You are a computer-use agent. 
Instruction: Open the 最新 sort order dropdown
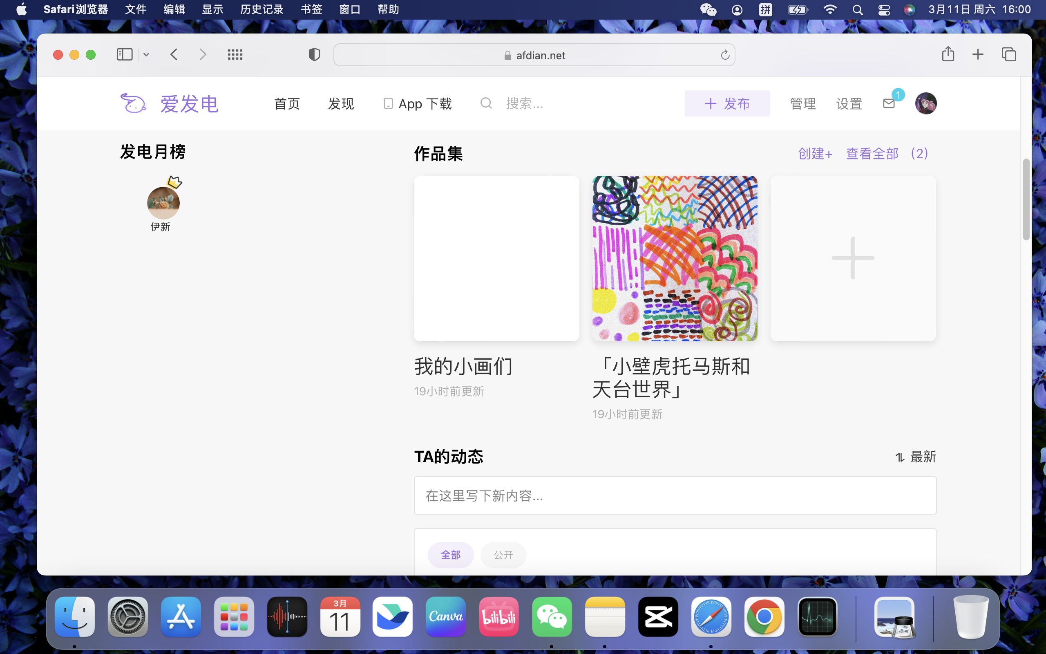point(916,457)
